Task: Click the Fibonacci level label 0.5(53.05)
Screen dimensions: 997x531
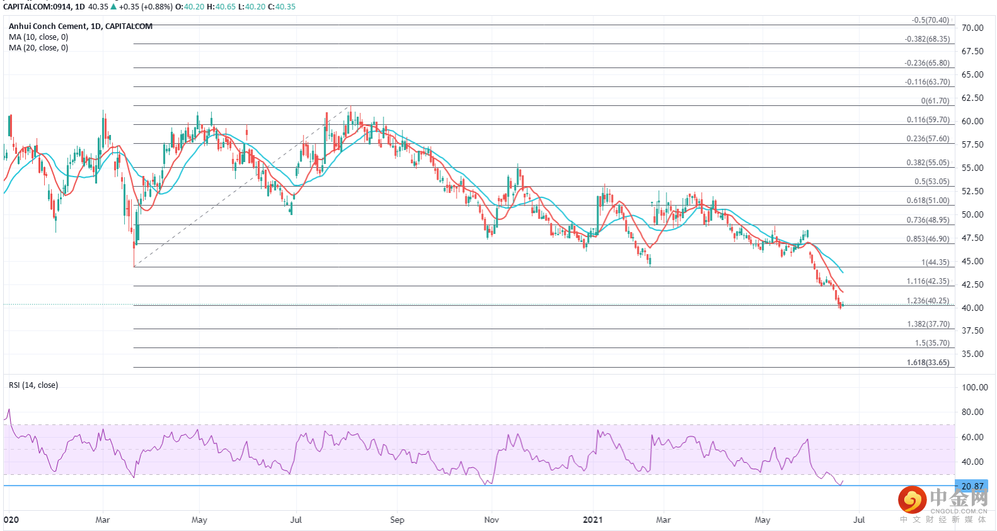Action: coord(932,182)
